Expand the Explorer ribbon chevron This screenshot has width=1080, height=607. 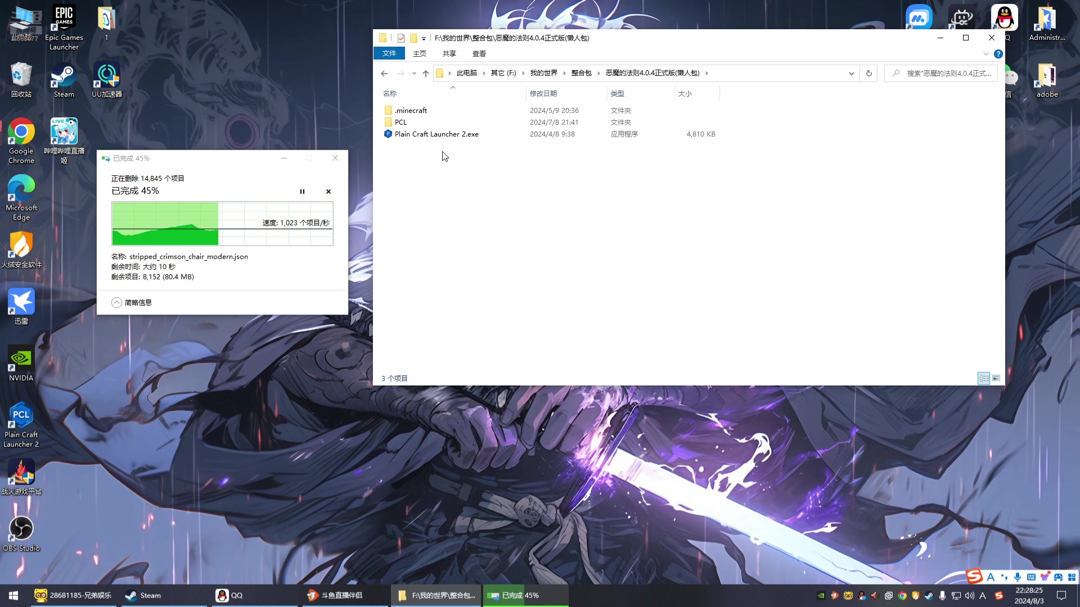[x=985, y=54]
